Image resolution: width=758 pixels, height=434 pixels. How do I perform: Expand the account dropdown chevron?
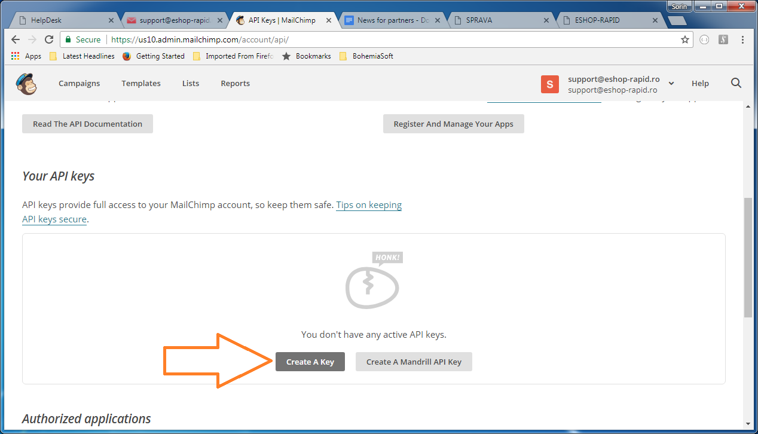point(671,84)
